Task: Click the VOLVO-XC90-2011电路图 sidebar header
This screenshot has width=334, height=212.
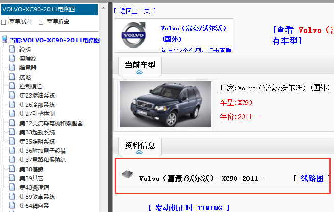Action: [49, 10]
